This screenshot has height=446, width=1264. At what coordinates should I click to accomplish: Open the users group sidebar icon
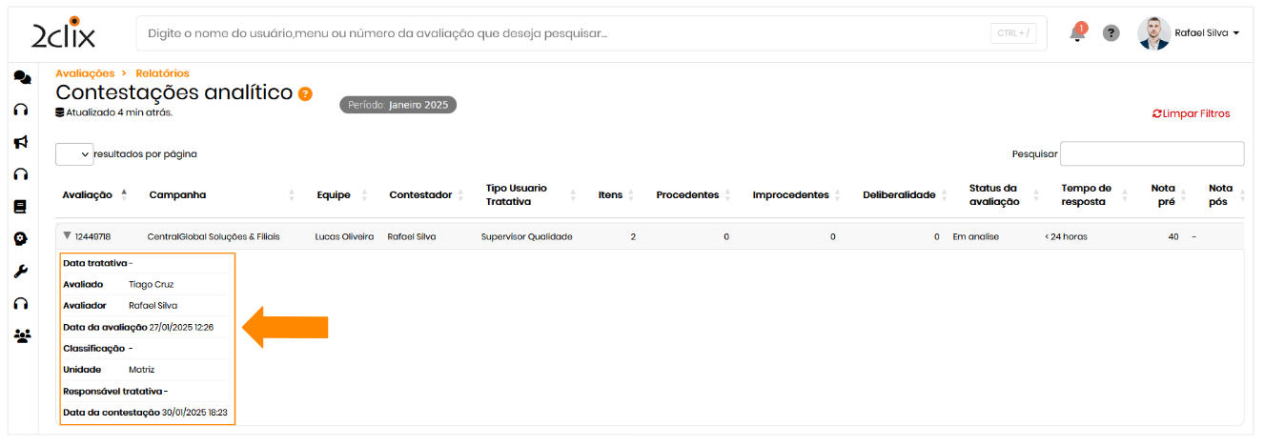(22, 335)
